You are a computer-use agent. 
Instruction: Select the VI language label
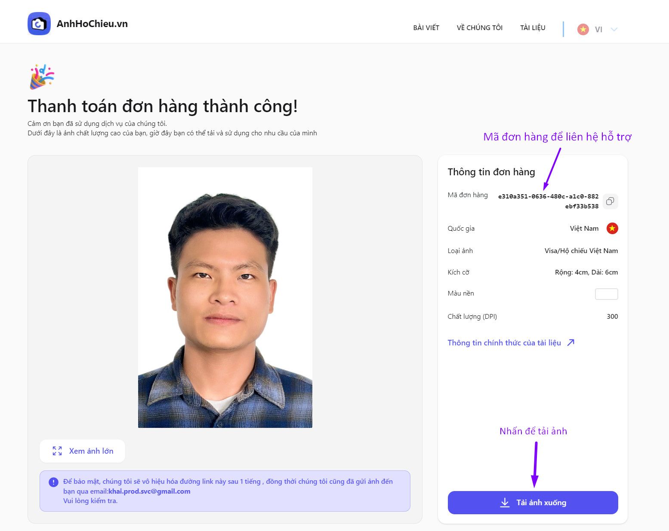coord(598,30)
